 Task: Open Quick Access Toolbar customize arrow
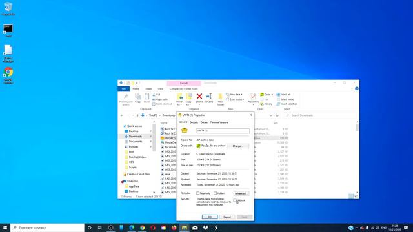(x=137, y=83)
